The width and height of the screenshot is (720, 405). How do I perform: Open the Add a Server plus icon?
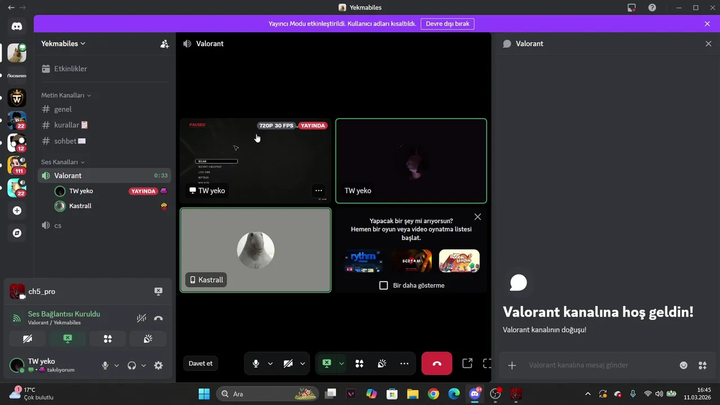click(x=17, y=210)
